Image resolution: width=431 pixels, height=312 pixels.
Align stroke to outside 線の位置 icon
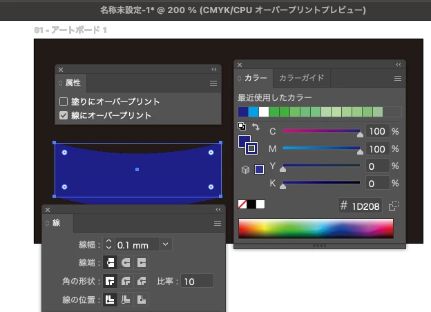pos(142,300)
